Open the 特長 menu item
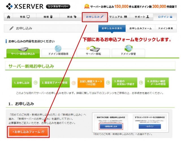Screen dimensions: 181x141 (x=25, y=17)
